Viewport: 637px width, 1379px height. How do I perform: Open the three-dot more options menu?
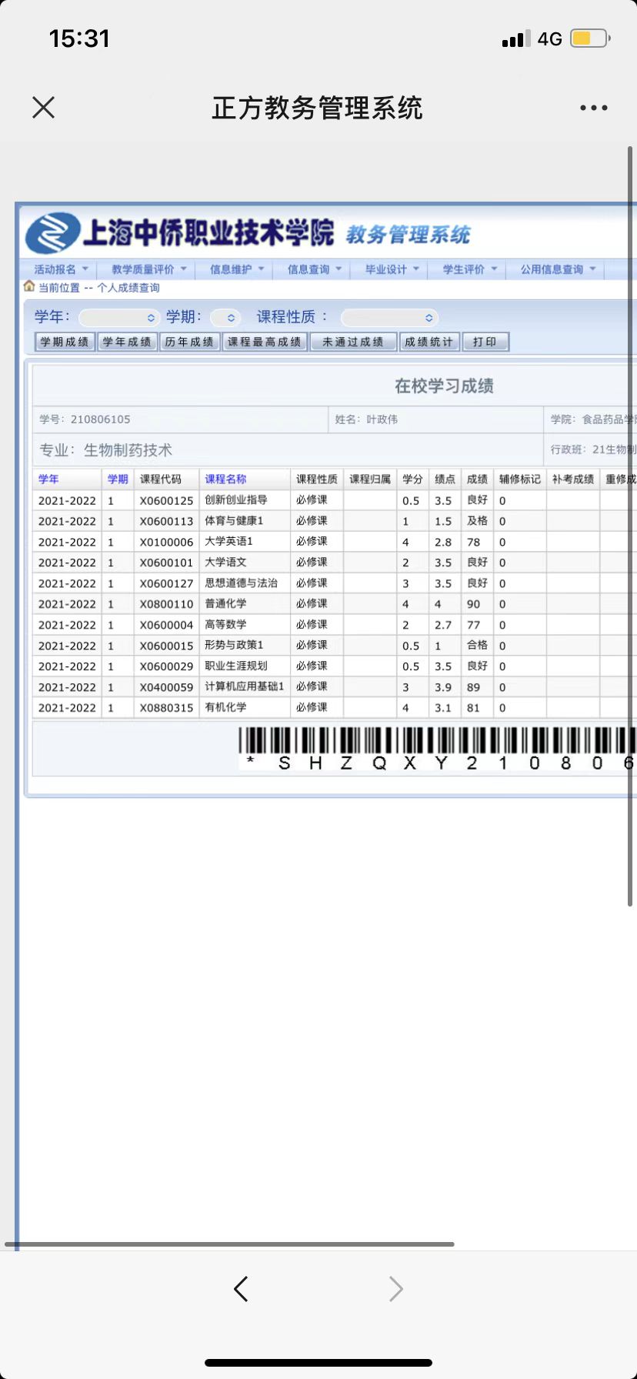[x=593, y=109]
